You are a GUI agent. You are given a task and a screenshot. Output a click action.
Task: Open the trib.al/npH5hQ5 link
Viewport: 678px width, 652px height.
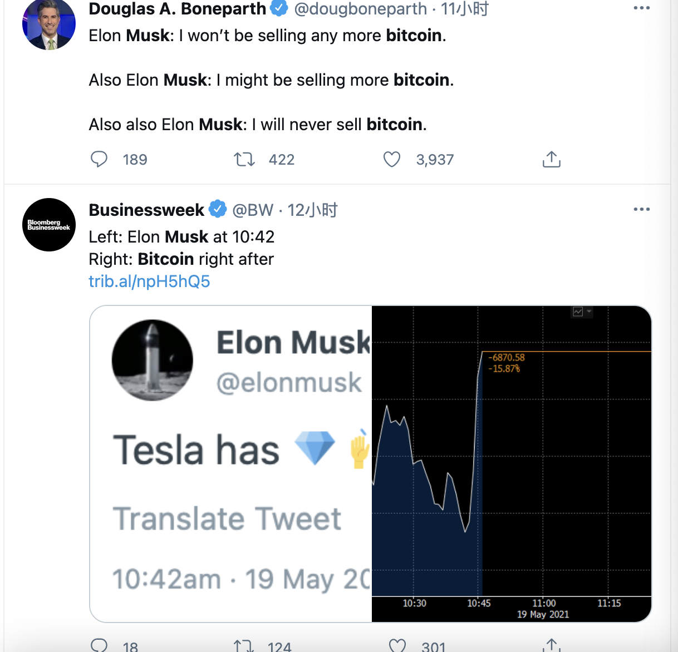tap(149, 281)
